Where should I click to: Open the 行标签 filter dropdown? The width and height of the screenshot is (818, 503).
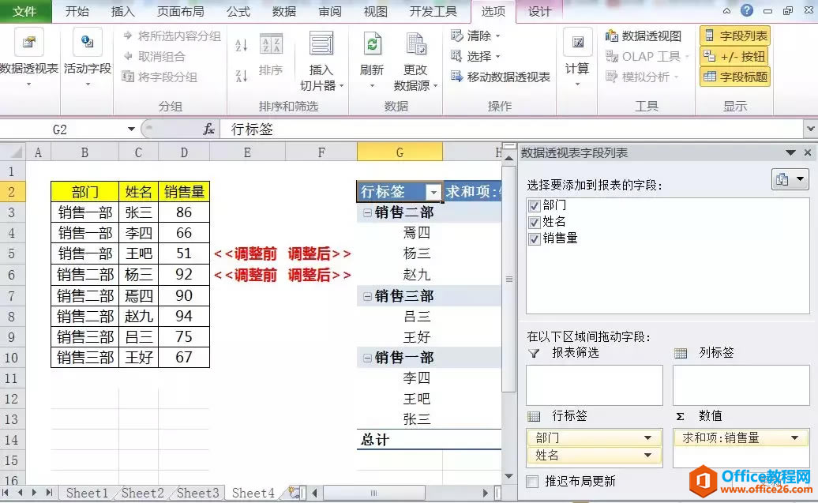click(x=433, y=192)
